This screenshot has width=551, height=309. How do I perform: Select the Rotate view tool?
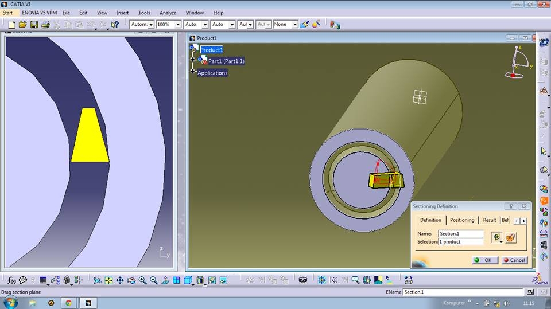coord(131,280)
